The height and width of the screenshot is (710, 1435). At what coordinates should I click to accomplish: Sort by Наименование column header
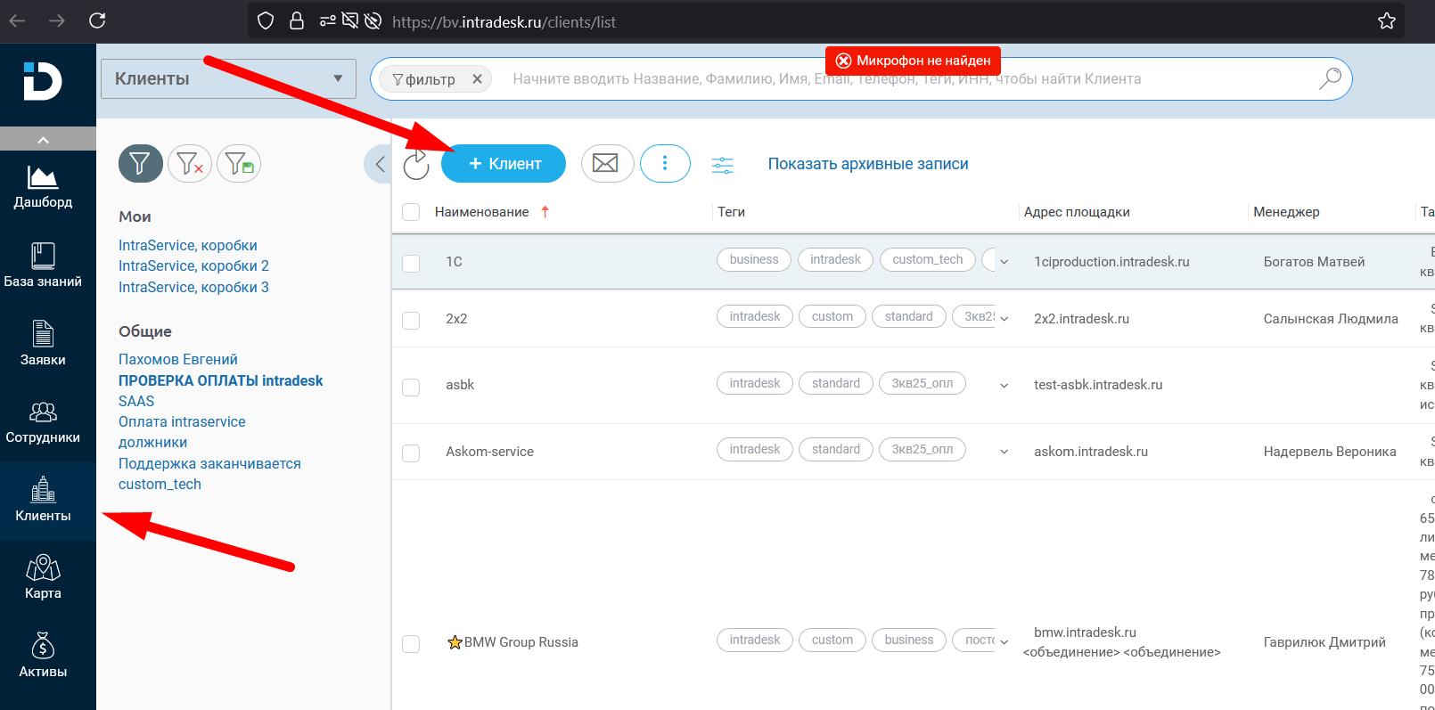[x=482, y=212]
